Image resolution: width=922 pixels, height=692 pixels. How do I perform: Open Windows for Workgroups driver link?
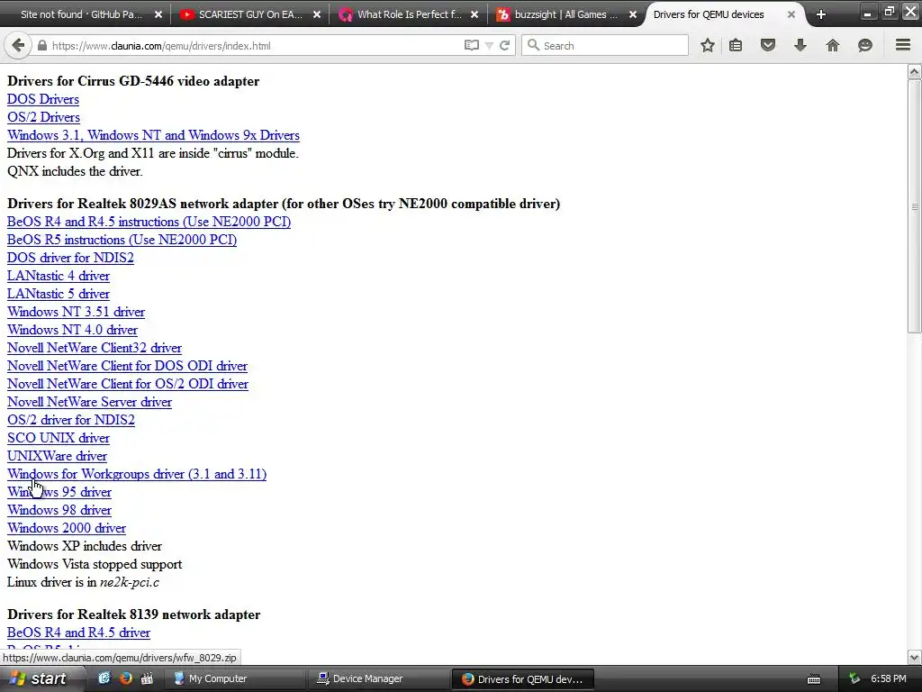click(x=137, y=474)
